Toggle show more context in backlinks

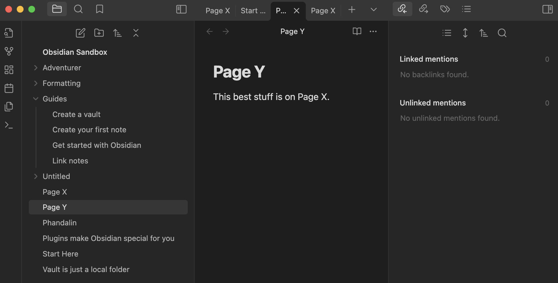point(465,33)
